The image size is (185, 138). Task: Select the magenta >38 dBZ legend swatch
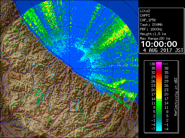click(159, 64)
